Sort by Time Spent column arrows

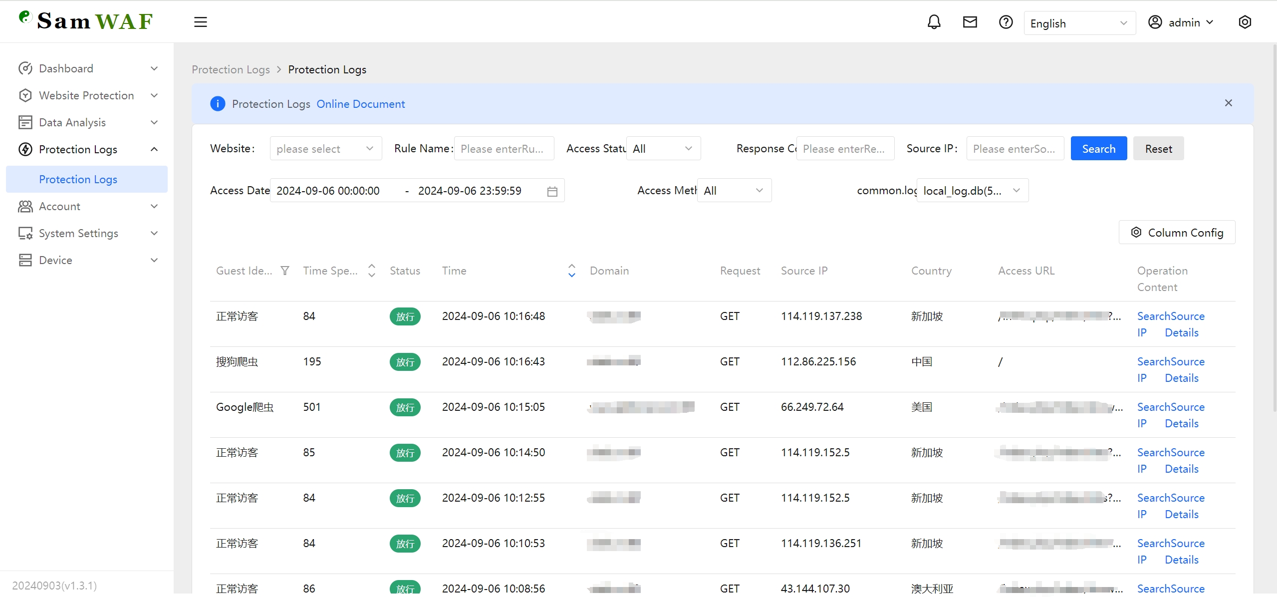coord(372,271)
